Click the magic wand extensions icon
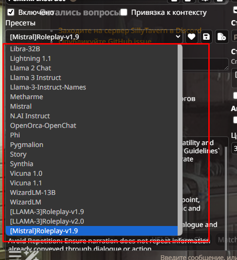Viewport: 237px width, 260px height. [x=31, y=255]
